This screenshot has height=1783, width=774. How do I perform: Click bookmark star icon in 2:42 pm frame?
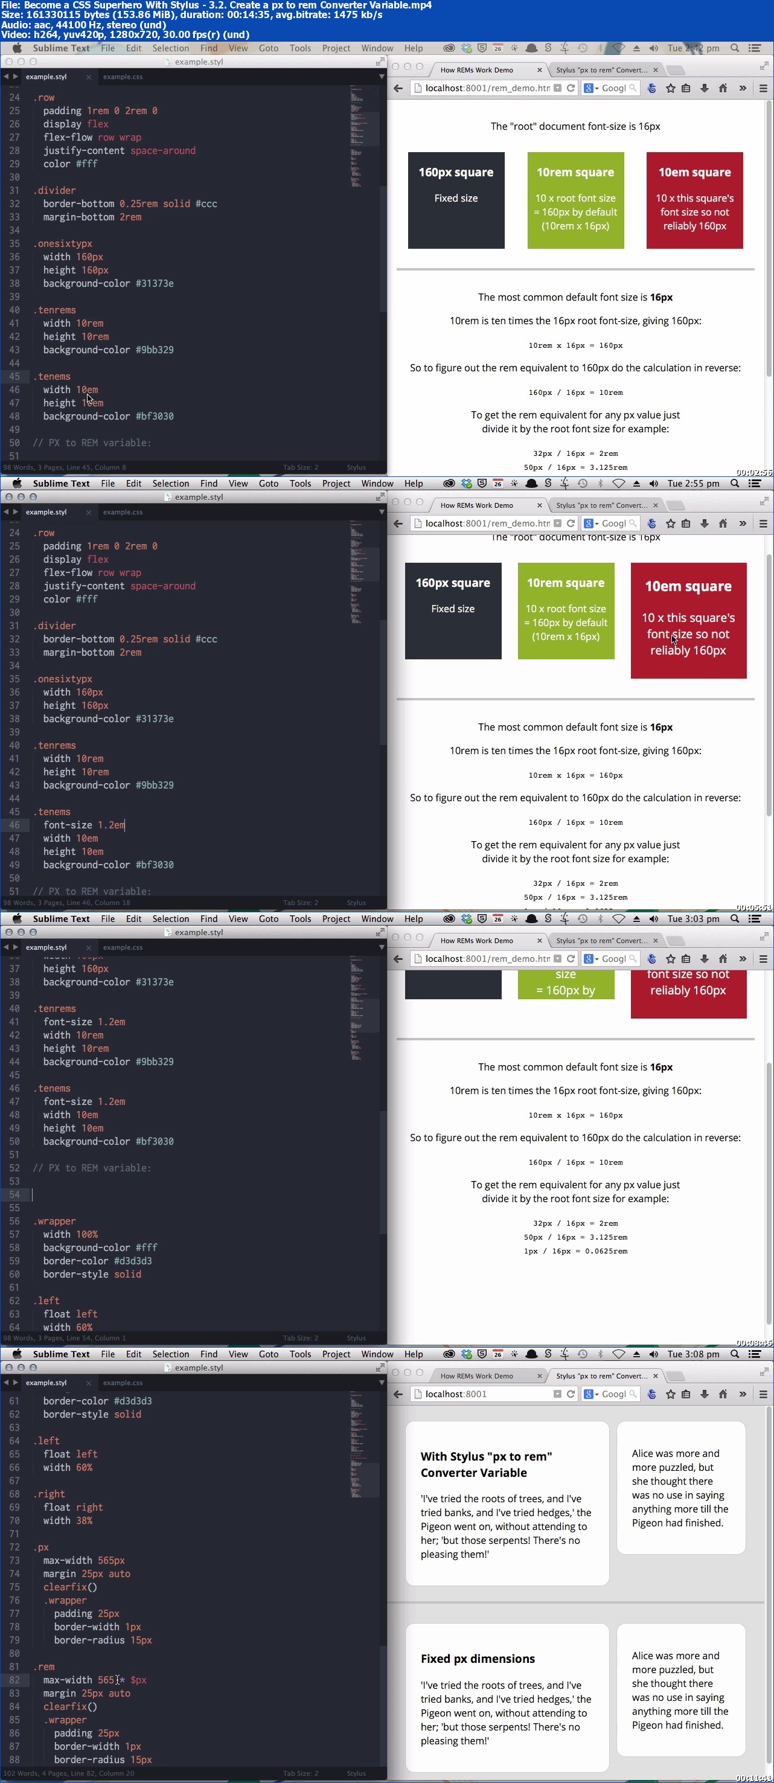(x=670, y=88)
